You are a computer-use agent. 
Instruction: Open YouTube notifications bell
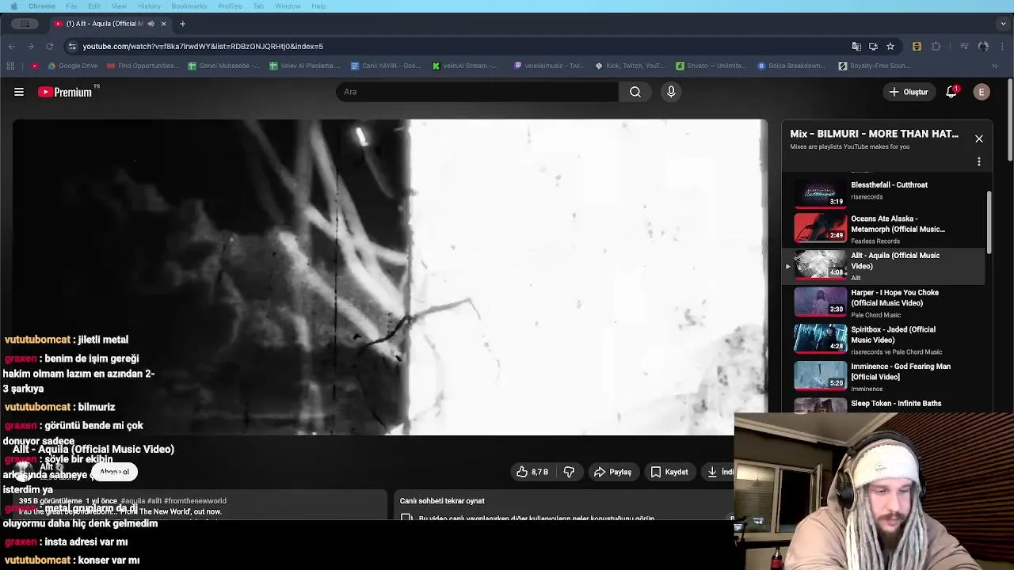951,92
